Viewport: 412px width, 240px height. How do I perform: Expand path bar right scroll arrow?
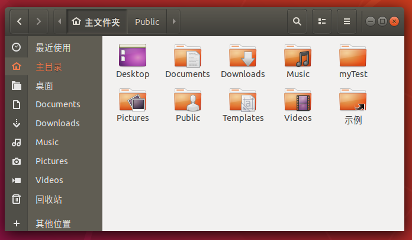coord(173,21)
